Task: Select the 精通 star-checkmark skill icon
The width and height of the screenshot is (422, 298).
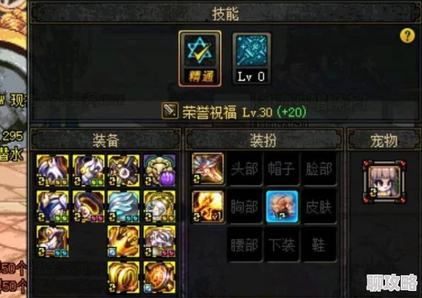Action: (x=200, y=59)
